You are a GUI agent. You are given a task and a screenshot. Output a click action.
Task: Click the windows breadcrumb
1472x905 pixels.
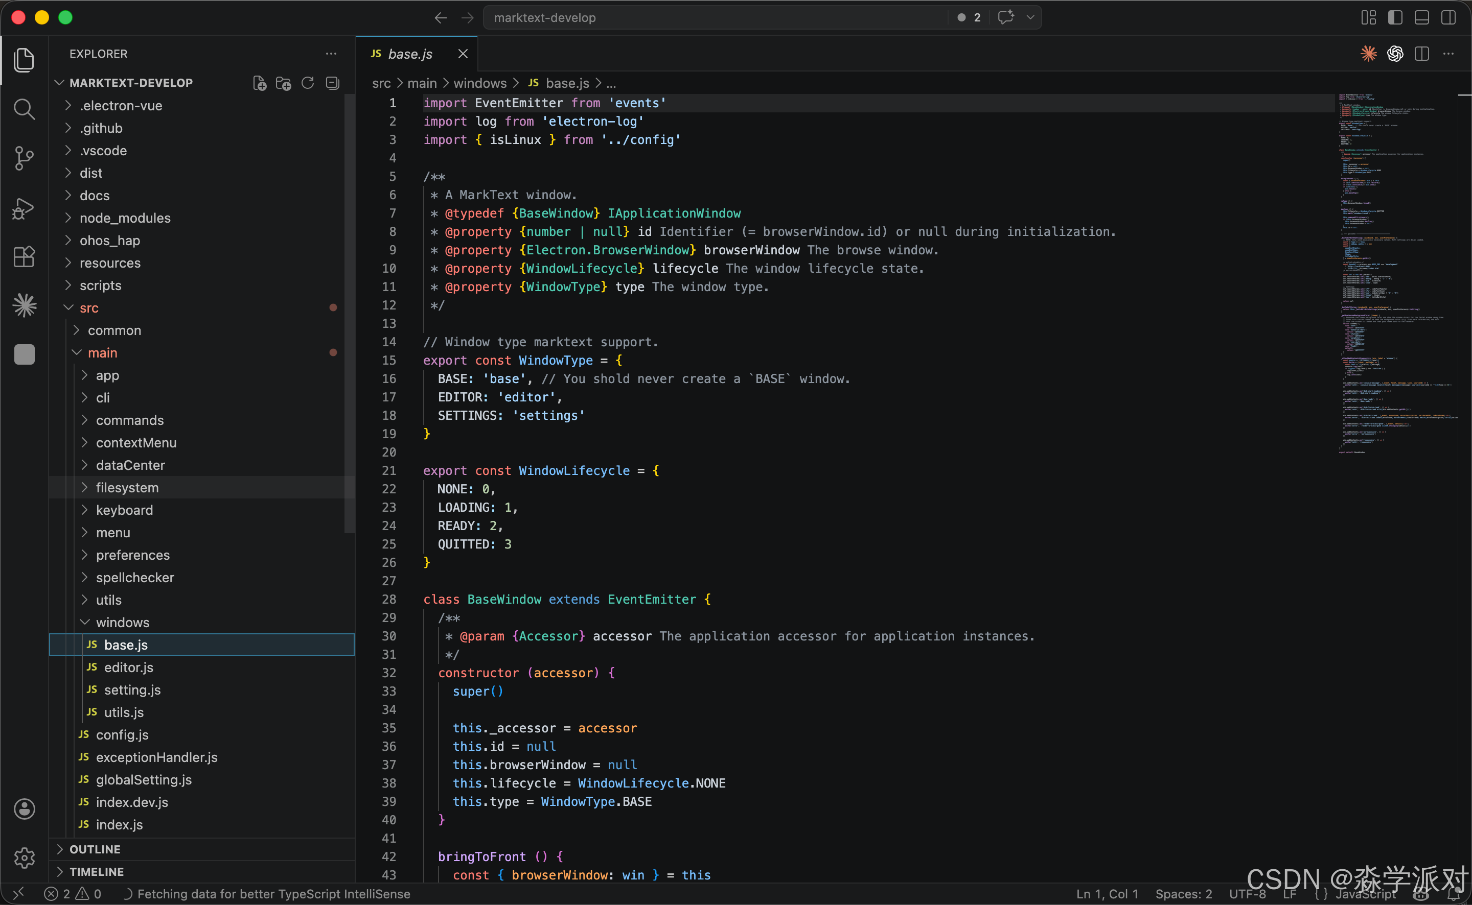tap(480, 83)
